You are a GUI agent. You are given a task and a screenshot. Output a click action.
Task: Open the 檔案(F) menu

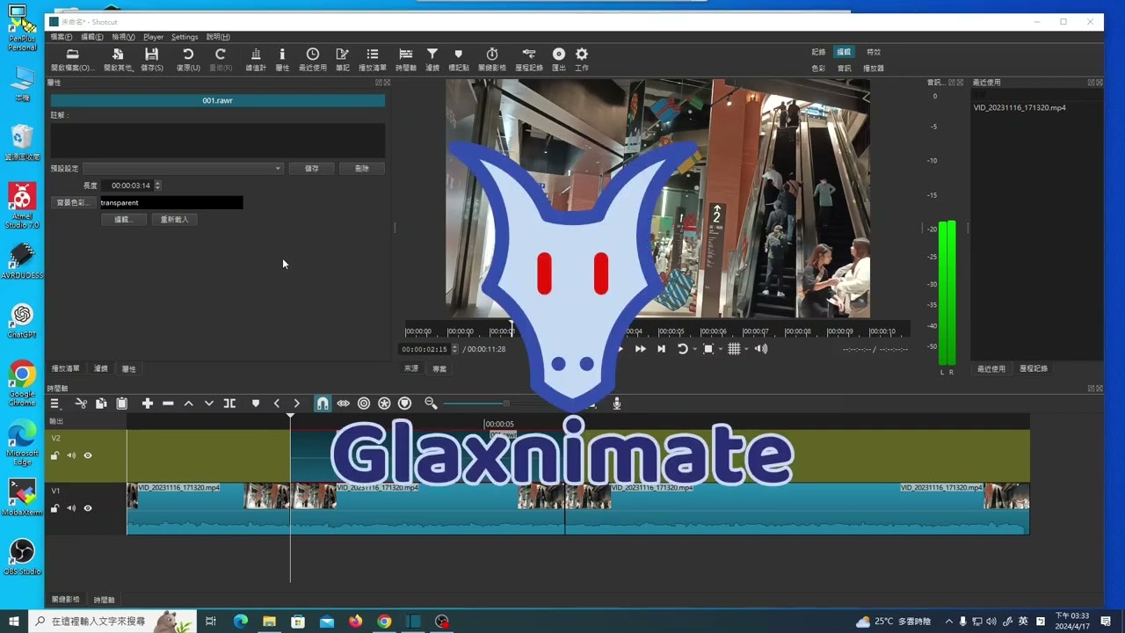(x=62, y=37)
